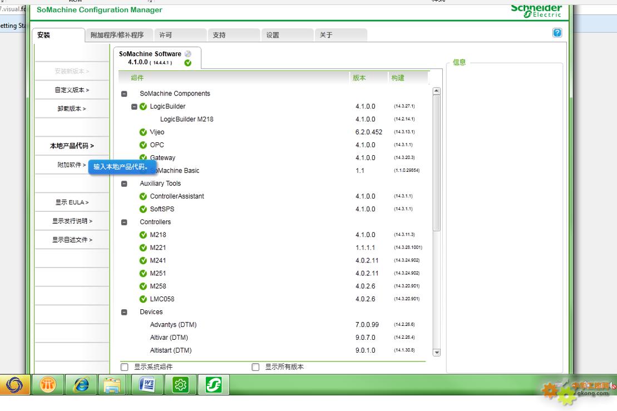Click 显示 EULA in the sidebar

[72, 202]
